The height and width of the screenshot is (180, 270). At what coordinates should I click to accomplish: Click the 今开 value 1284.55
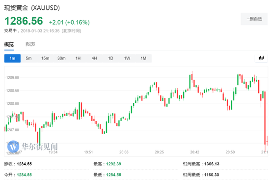[x=24, y=175]
